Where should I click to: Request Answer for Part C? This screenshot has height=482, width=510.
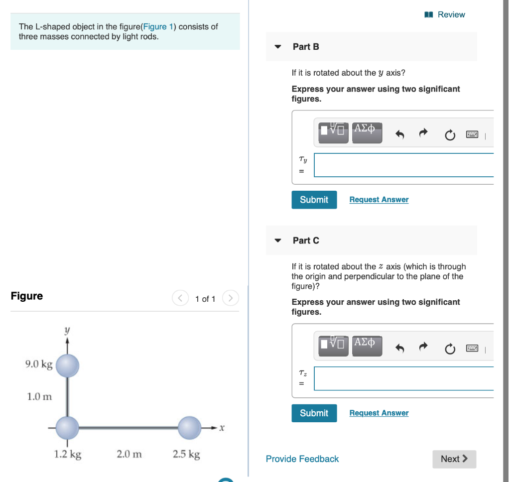379,413
